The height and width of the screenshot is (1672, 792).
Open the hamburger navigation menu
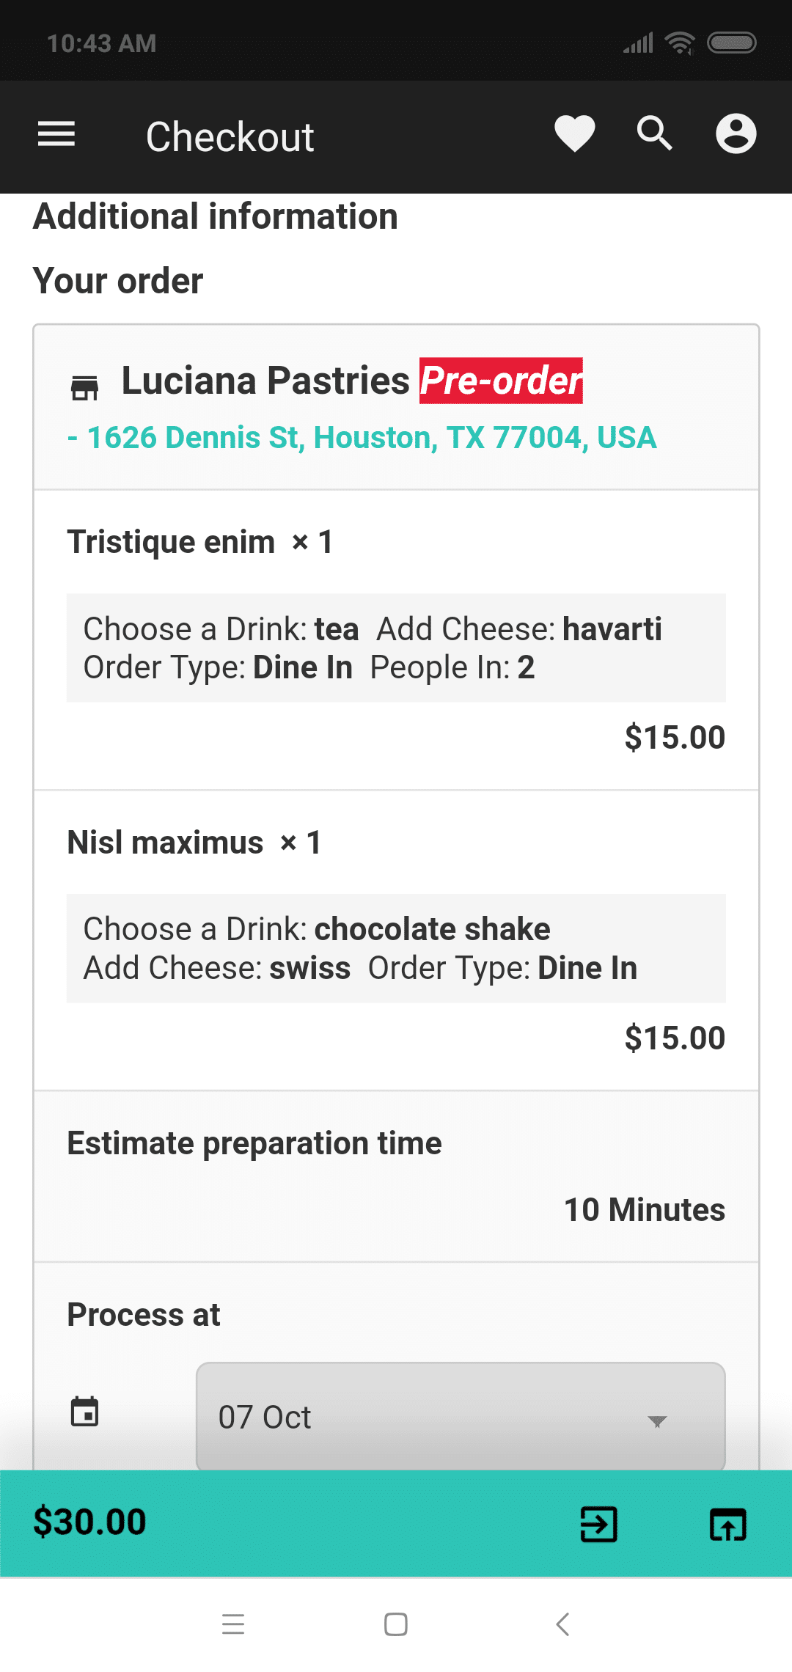56,134
